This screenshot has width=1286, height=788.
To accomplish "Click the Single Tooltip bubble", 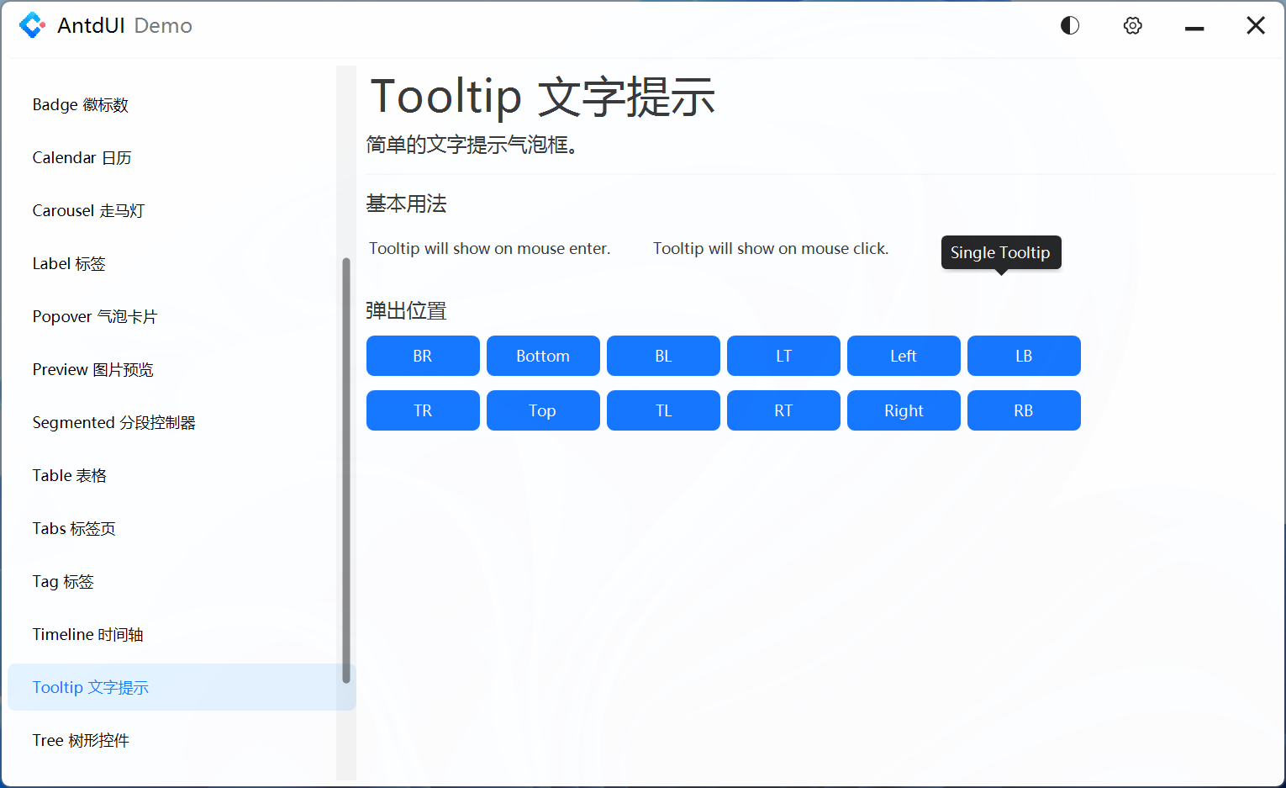I will pyautogui.click(x=1000, y=252).
